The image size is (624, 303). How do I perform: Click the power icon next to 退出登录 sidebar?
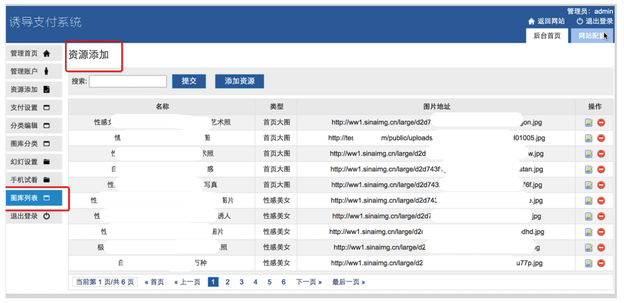pos(47,216)
